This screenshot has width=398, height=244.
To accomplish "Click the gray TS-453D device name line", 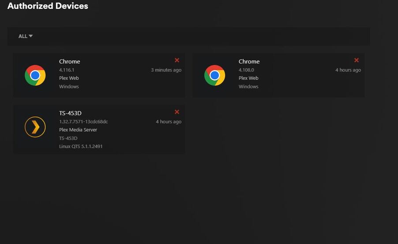I will click(x=68, y=138).
